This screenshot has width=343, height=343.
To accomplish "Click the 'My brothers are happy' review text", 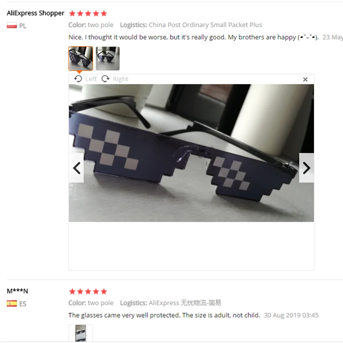I will tap(262, 37).
